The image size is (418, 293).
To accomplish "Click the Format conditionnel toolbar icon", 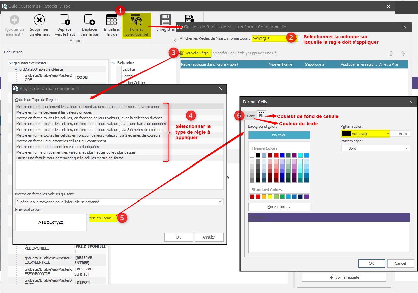I will (136, 21).
